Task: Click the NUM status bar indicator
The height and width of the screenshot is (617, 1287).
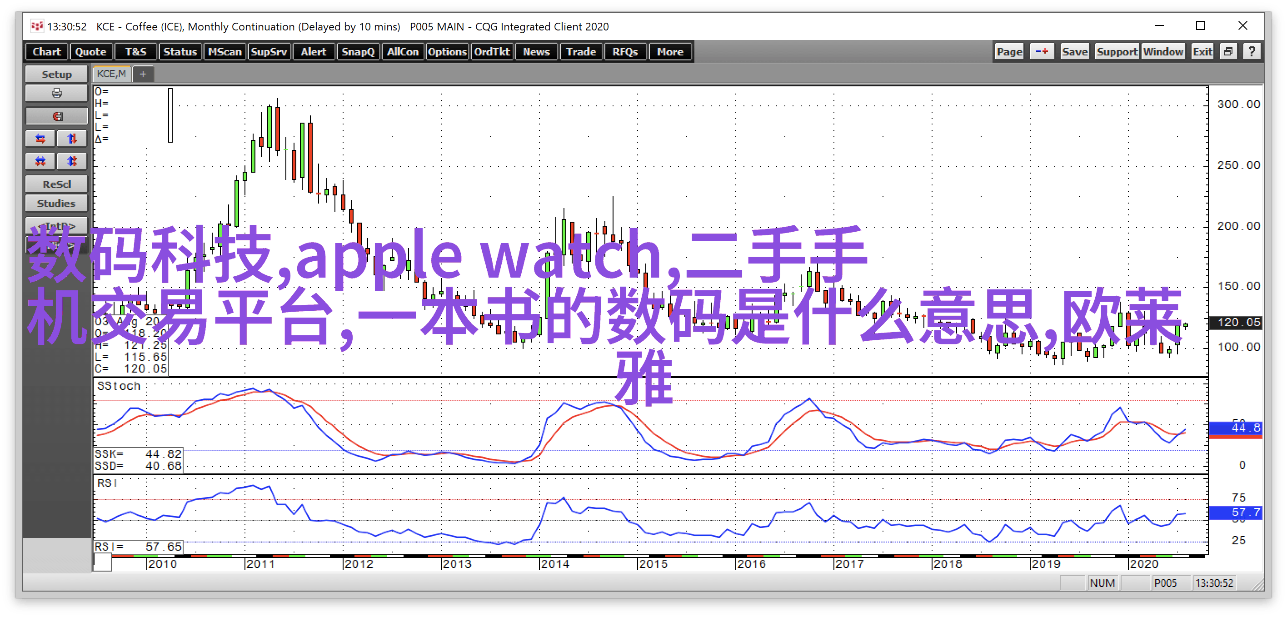Action: tap(1102, 582)
